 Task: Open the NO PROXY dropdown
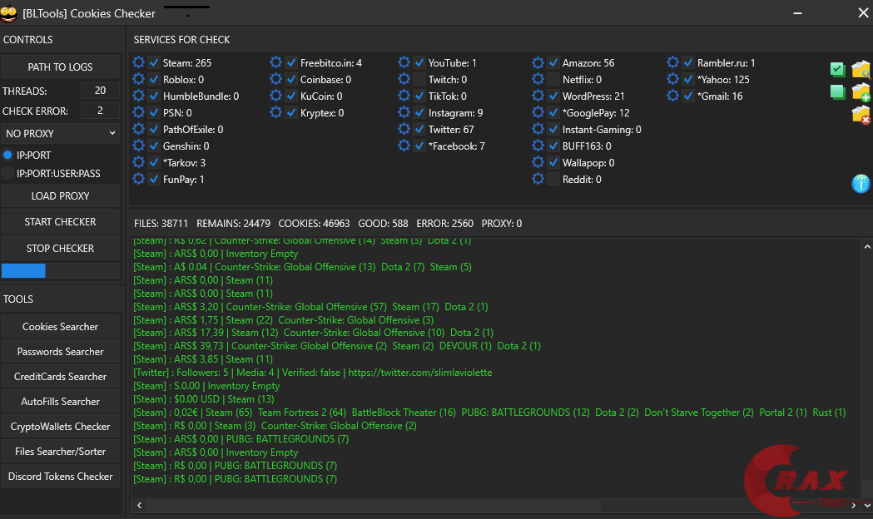point(60,134)
